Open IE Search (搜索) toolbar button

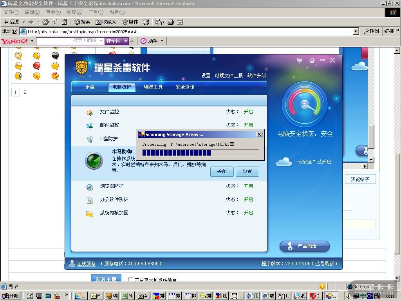[82, 22]
